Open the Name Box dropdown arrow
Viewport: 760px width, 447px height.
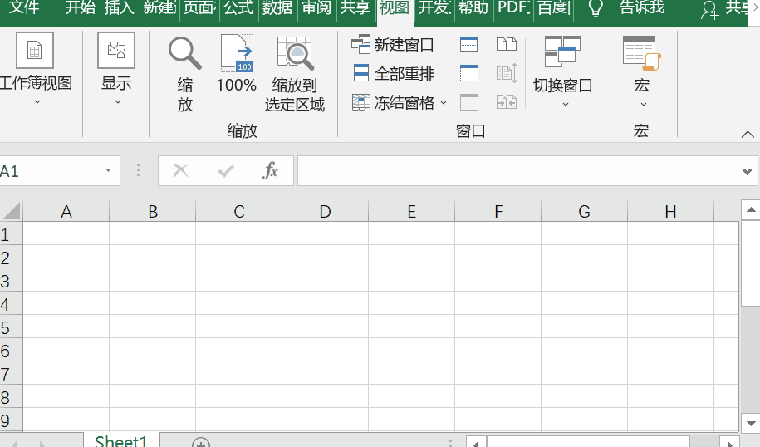pos(108,170)
